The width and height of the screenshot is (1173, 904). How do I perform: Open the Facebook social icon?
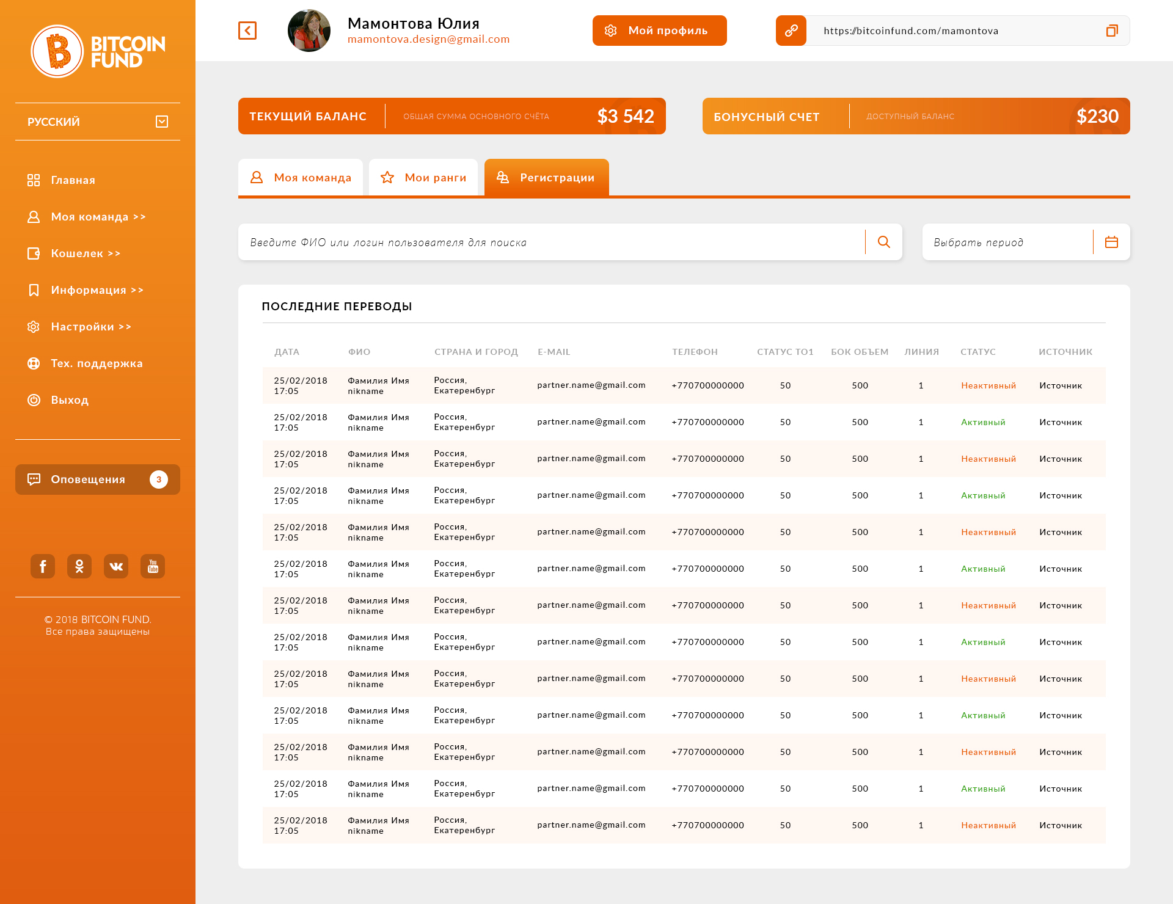click(43, 566)
